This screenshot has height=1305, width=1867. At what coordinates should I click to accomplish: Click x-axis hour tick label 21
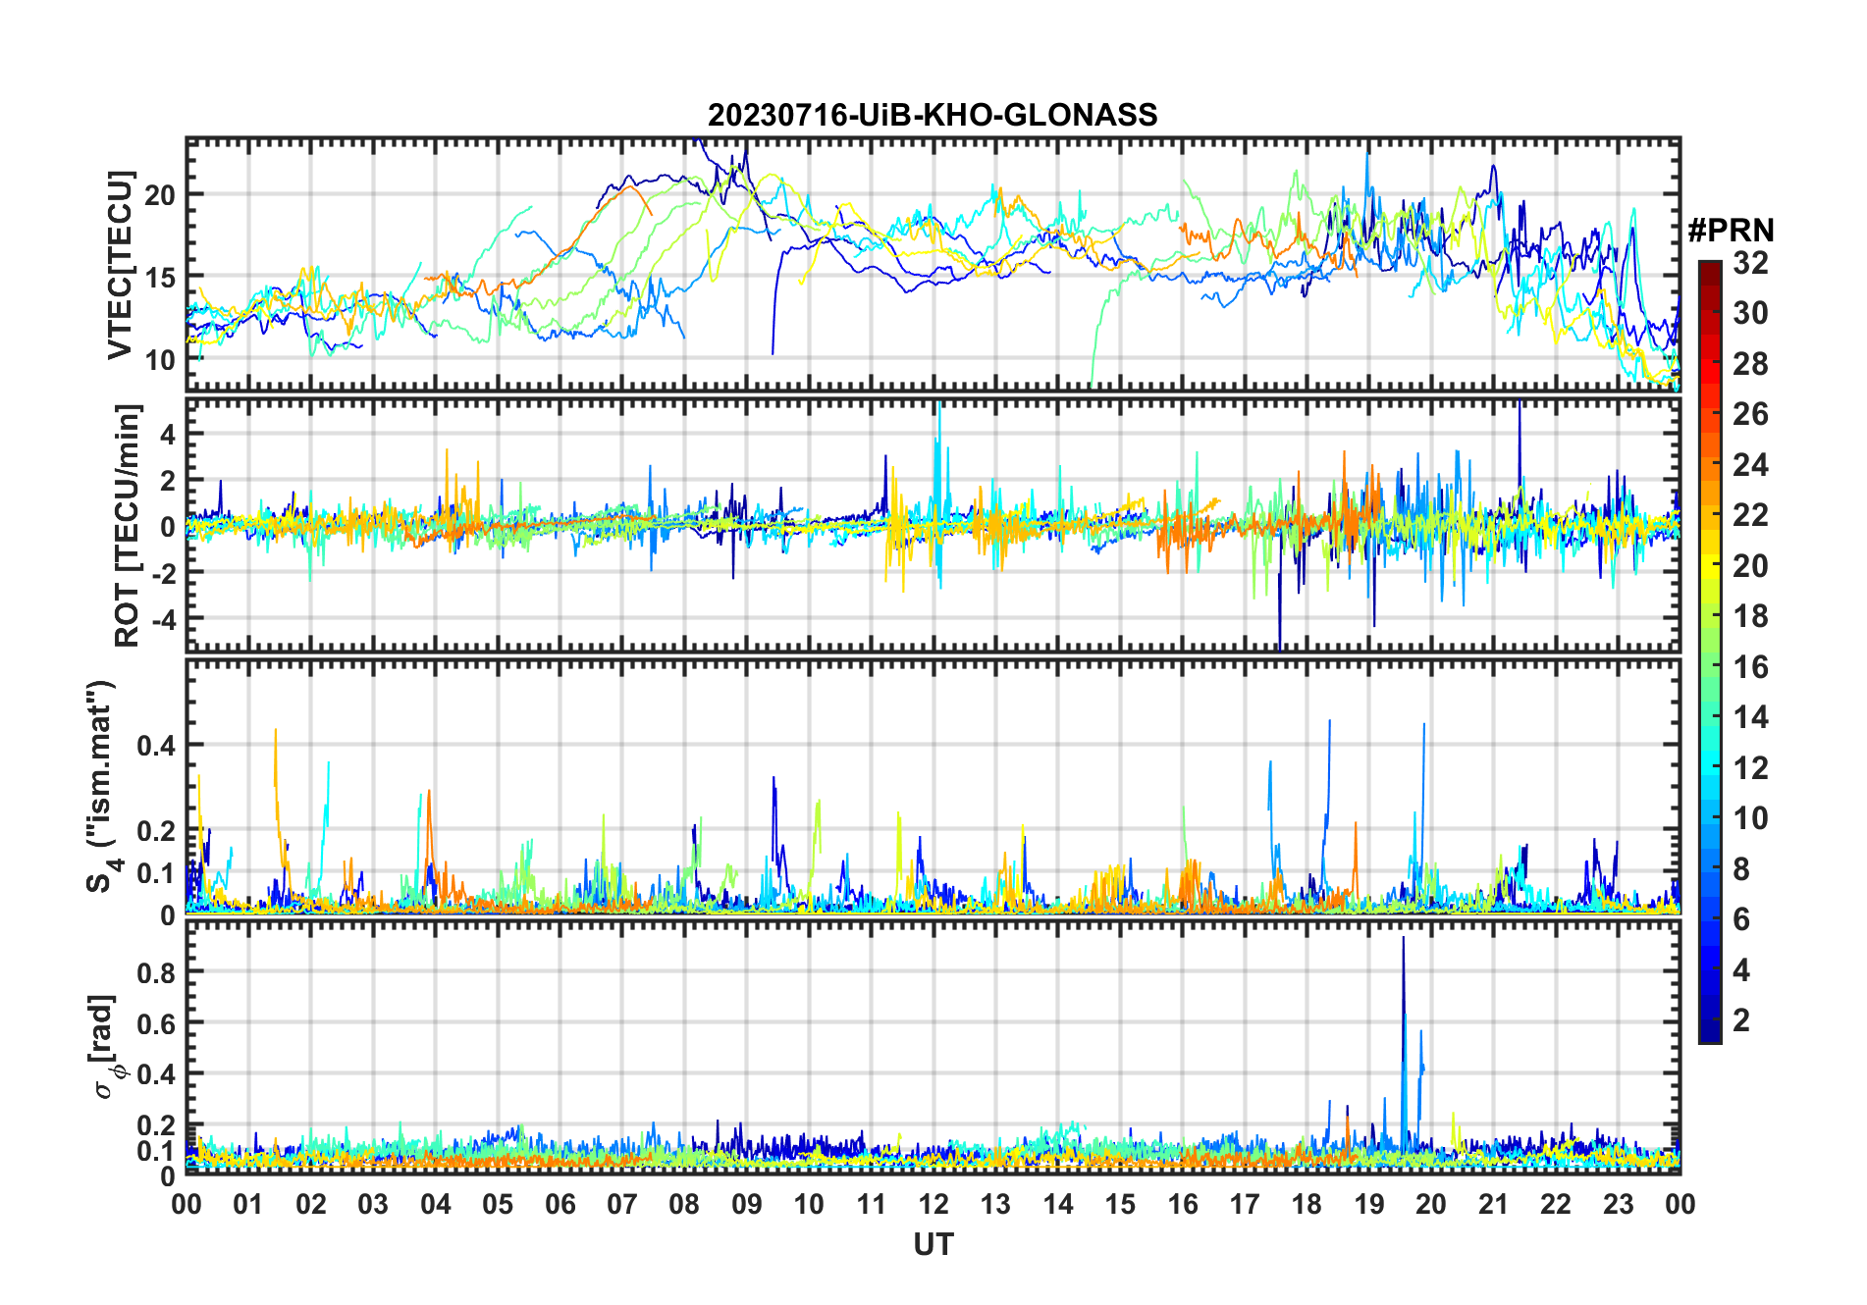tap(1494, 1204)
